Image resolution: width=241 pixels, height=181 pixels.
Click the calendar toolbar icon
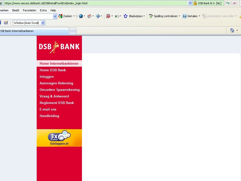point(6,23)
